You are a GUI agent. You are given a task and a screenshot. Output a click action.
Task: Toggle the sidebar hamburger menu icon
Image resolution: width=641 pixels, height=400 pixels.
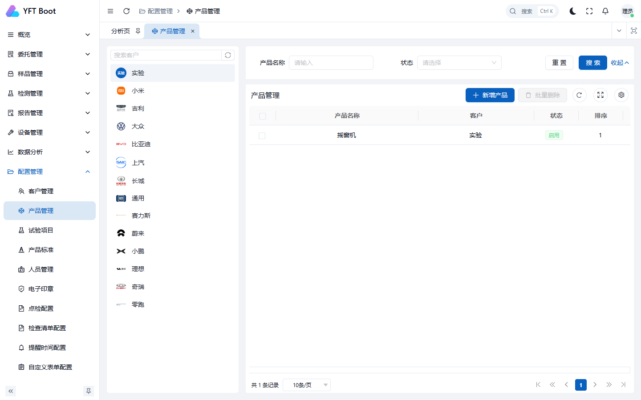(110, 11)
